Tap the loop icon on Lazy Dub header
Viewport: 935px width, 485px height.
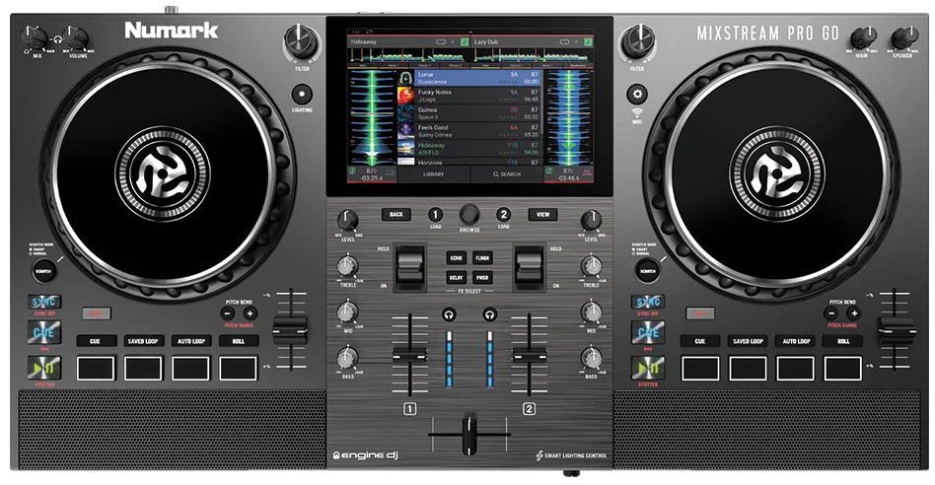click(564, 42)
